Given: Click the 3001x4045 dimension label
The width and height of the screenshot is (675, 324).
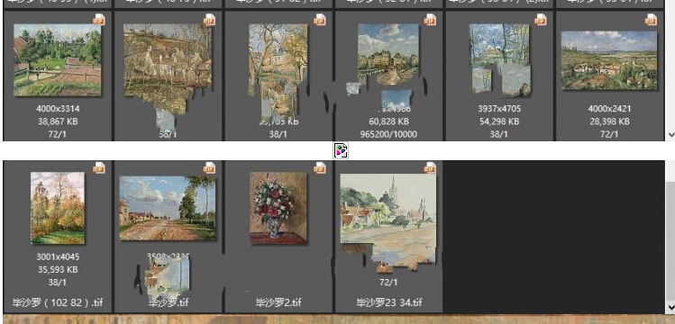Looking at the screenshot, I should 58,257.
